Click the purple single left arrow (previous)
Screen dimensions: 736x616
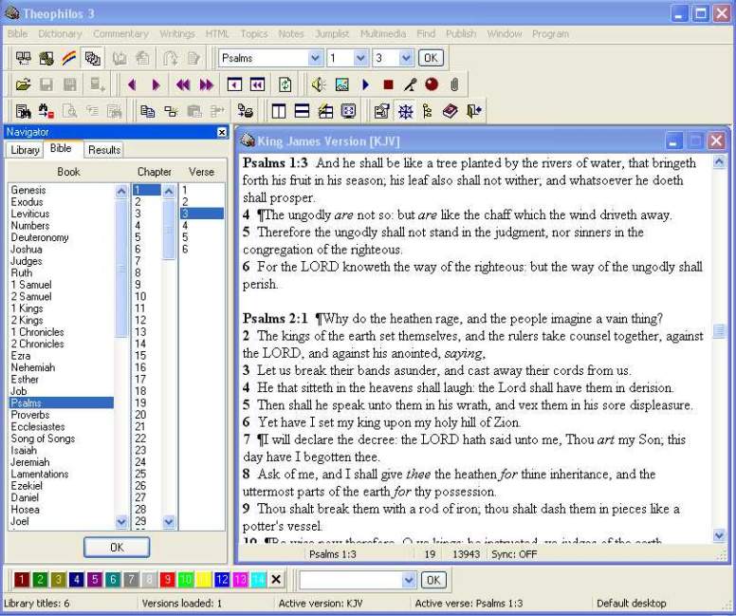coord(132,84)
